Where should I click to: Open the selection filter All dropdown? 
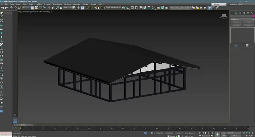[x=26, y=7]
